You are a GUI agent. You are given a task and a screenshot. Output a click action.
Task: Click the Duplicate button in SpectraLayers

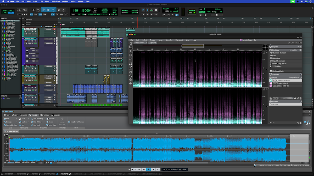pos(152,43)
